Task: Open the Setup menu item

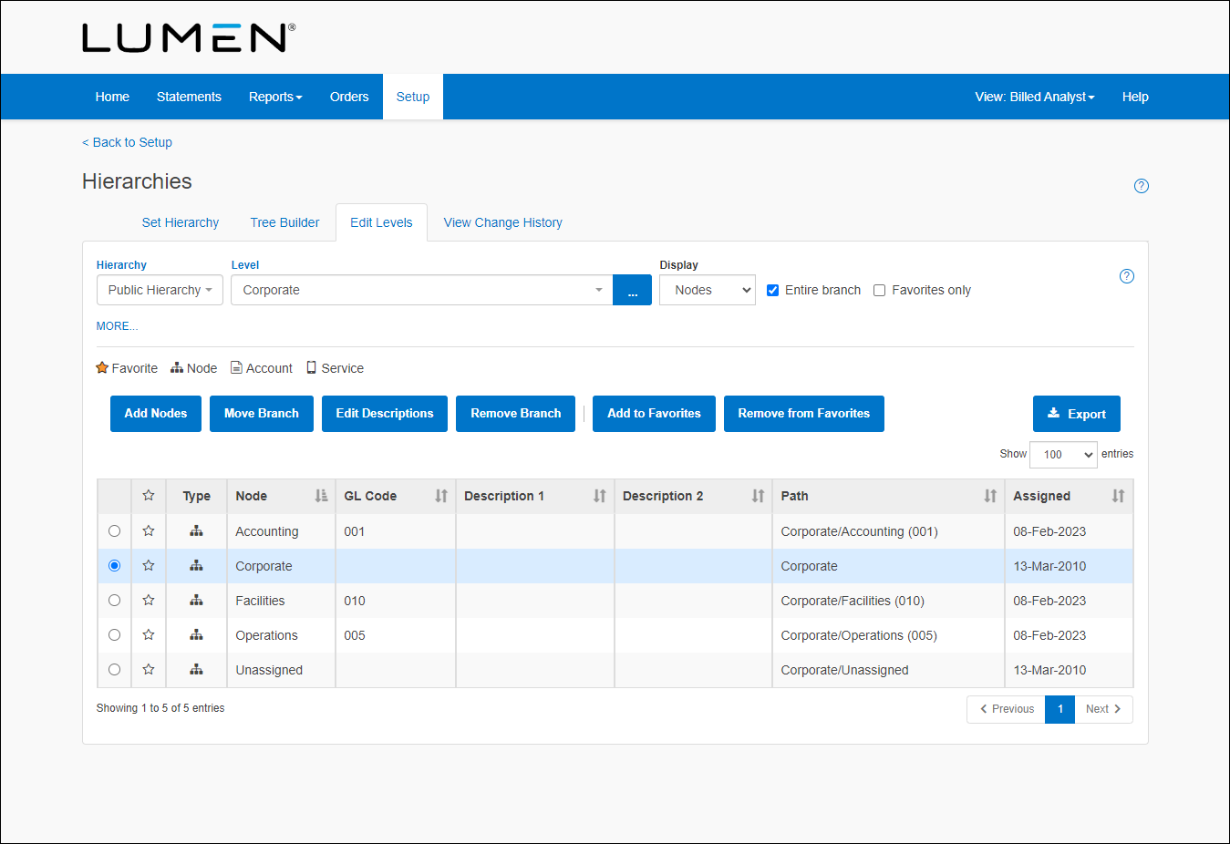Action: [x=413, y=97]
